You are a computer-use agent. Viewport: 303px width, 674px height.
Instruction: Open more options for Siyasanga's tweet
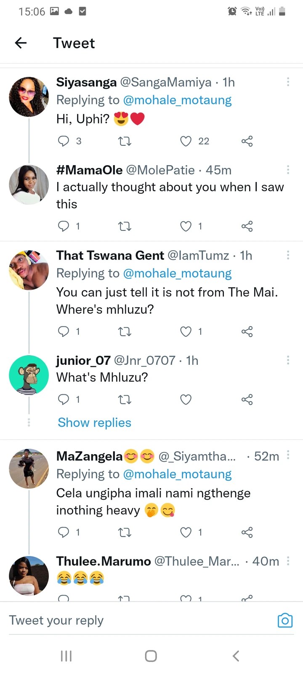tap(288, 82)
